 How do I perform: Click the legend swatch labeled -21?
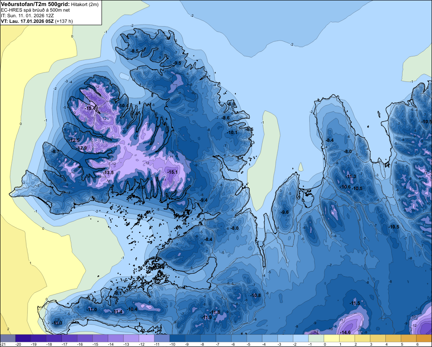pos(8,338)
